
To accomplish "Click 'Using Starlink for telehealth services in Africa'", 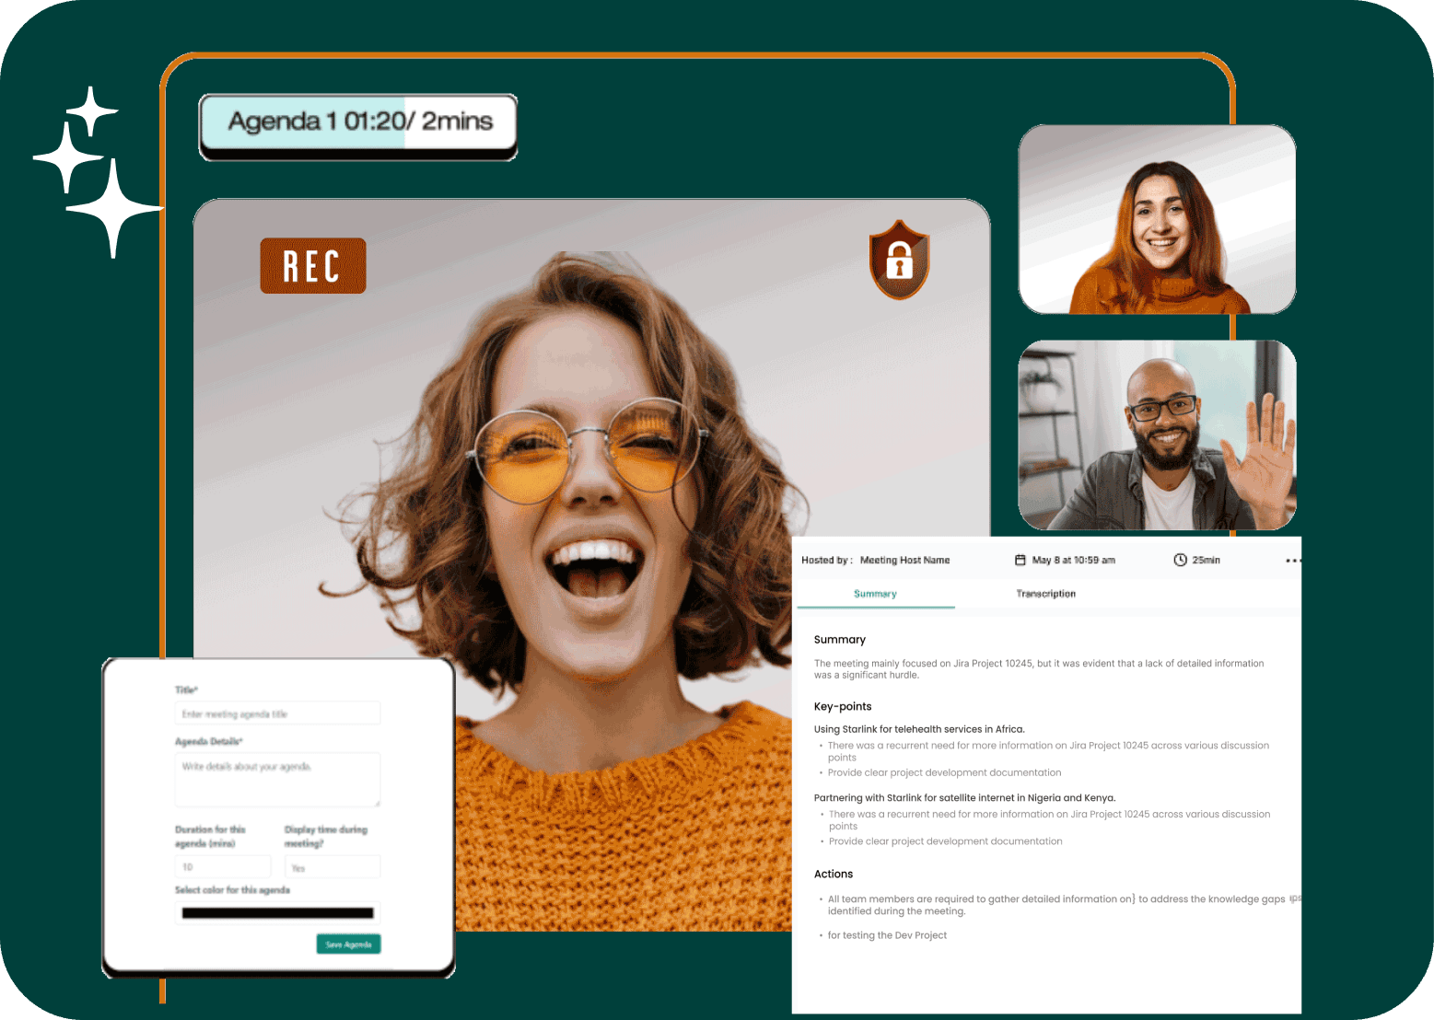I will point(919,729).
